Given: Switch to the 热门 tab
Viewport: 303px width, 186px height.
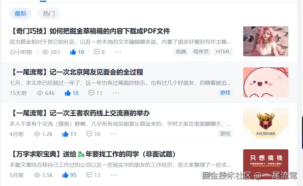Looking at the screenshot, I should point(49,13).
